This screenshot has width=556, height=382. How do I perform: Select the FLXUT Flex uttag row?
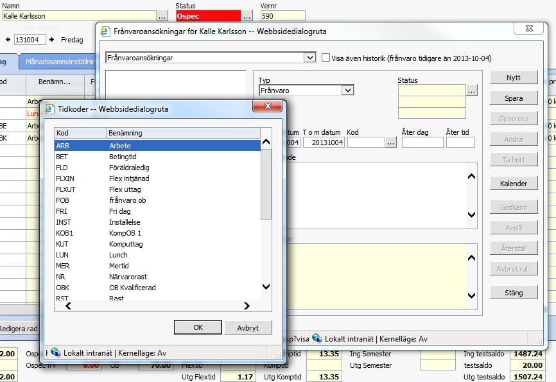[157, 189]
